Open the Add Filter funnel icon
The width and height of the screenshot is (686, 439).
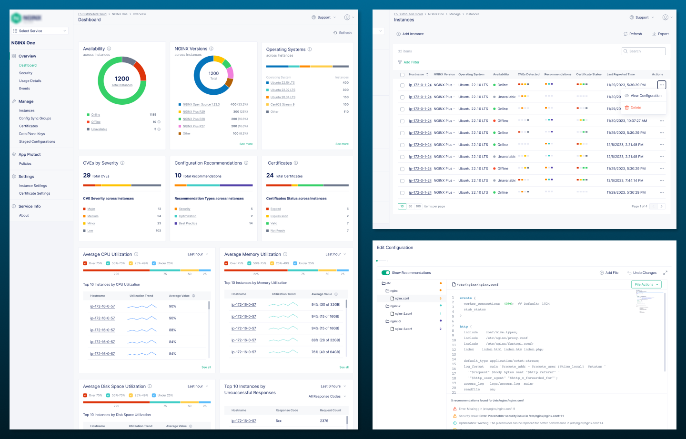(x=400, y=62)
